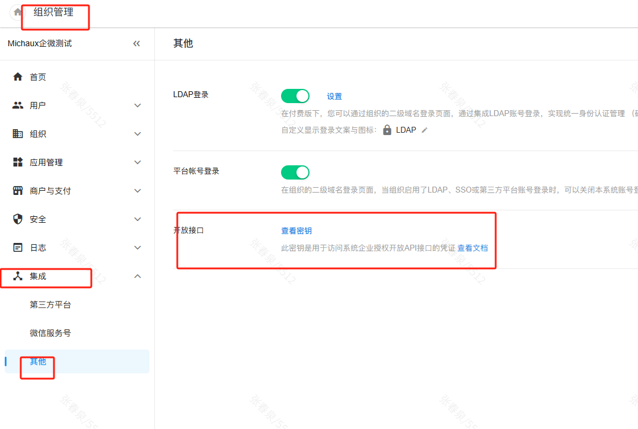
Task: Expand the 用户 menu chevron
Action: 138,105
